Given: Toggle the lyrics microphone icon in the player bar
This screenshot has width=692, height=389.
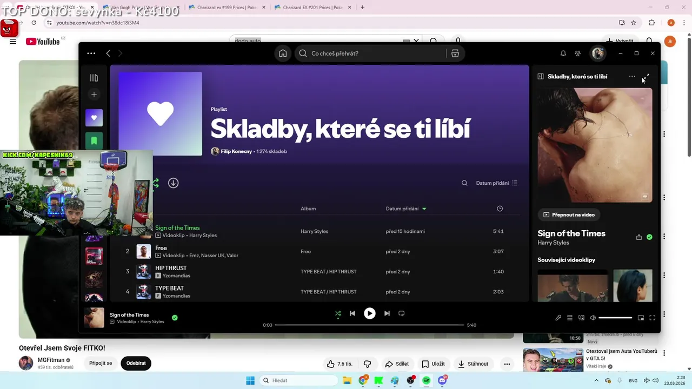Looking at the screenshot, I should [x=558, y=318].
